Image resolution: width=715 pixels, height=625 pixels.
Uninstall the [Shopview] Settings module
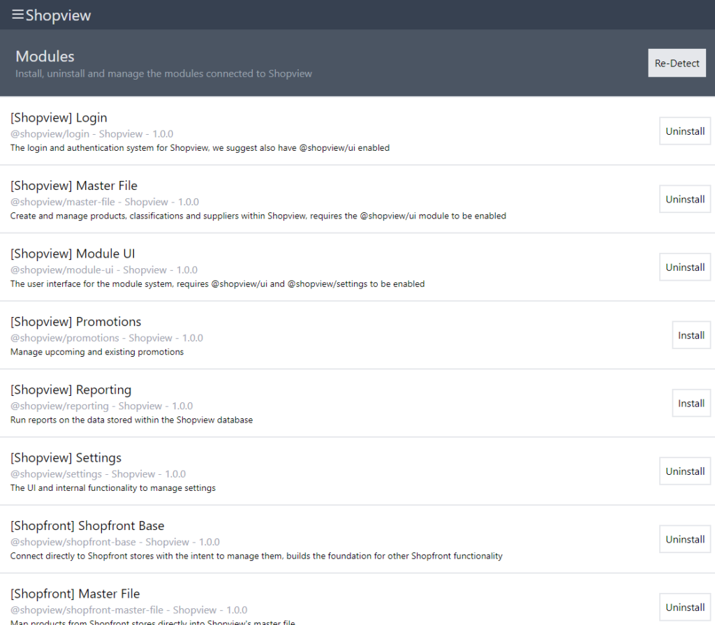tap(684, 471)
